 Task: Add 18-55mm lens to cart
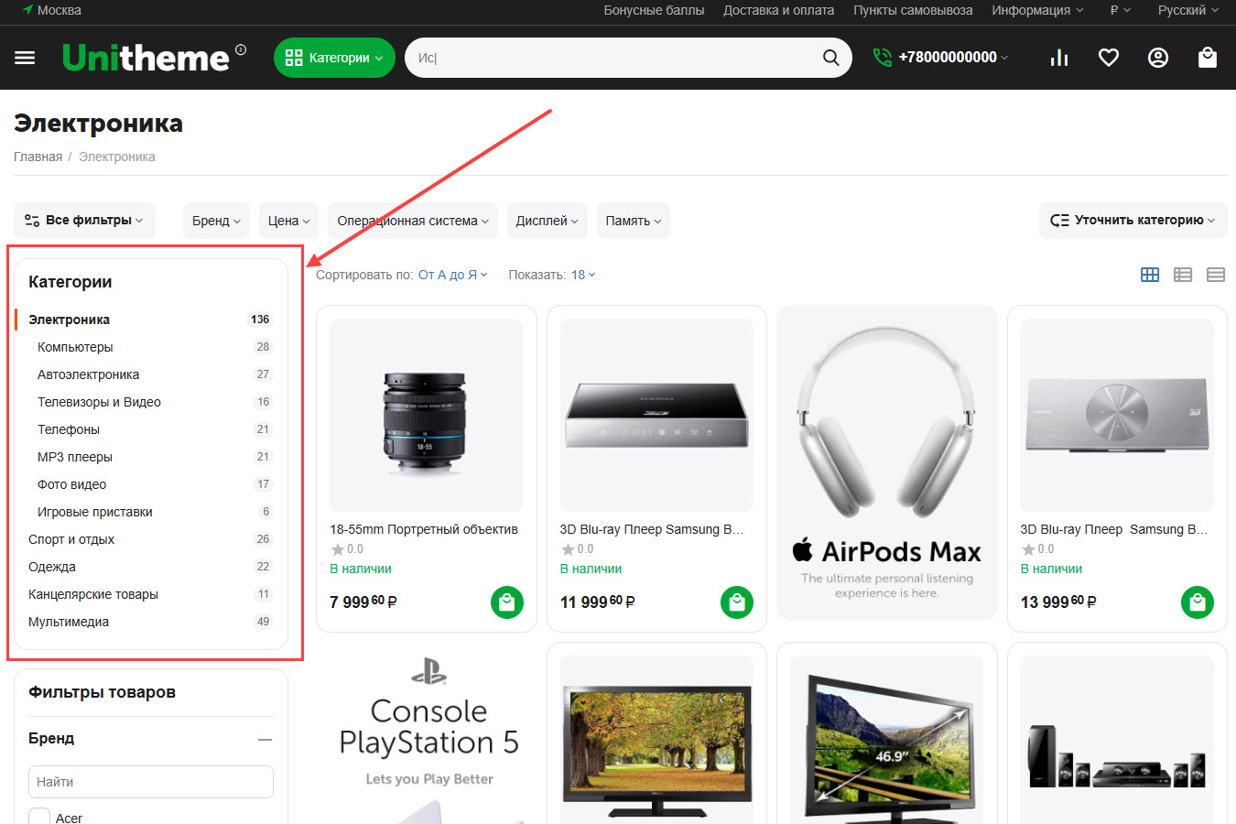[506, 602]
